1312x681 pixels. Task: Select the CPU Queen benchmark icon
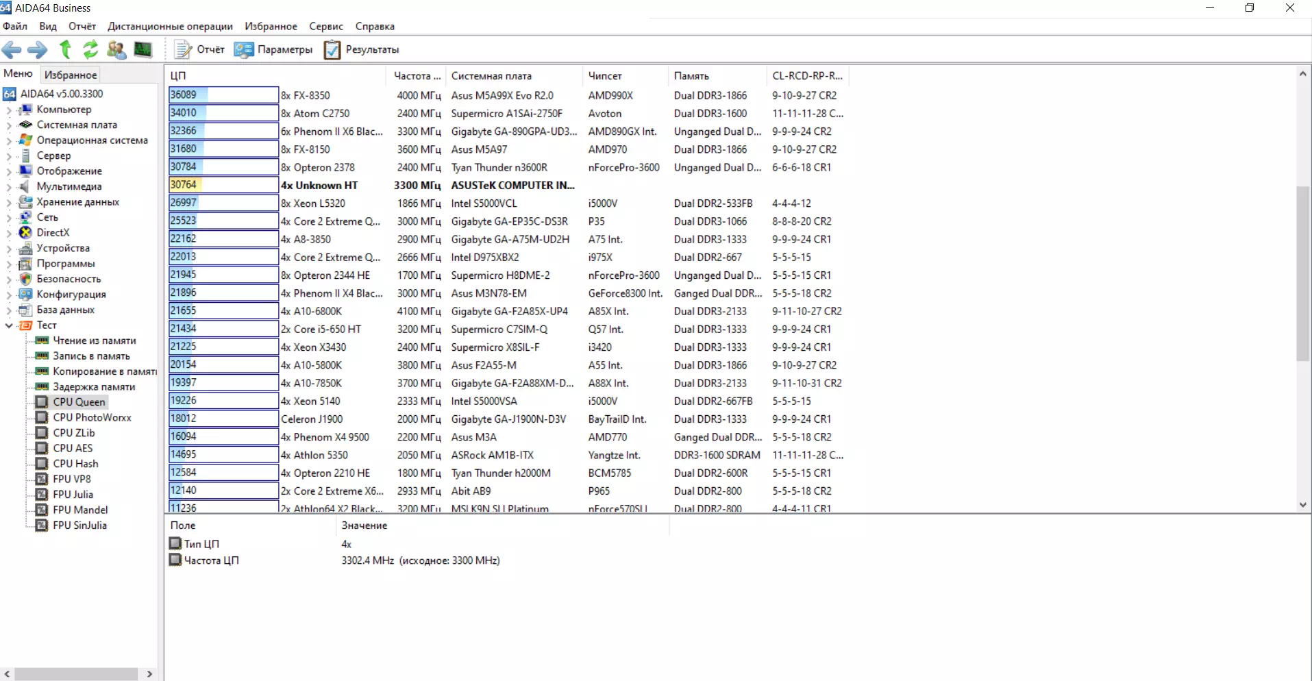42,402
